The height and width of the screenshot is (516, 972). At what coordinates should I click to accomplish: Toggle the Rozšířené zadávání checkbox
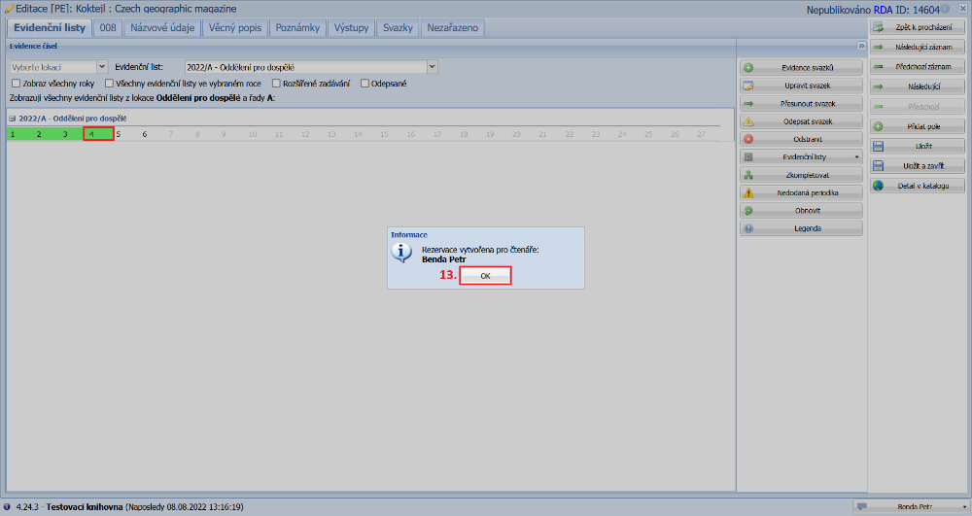(x=276, y=84)
